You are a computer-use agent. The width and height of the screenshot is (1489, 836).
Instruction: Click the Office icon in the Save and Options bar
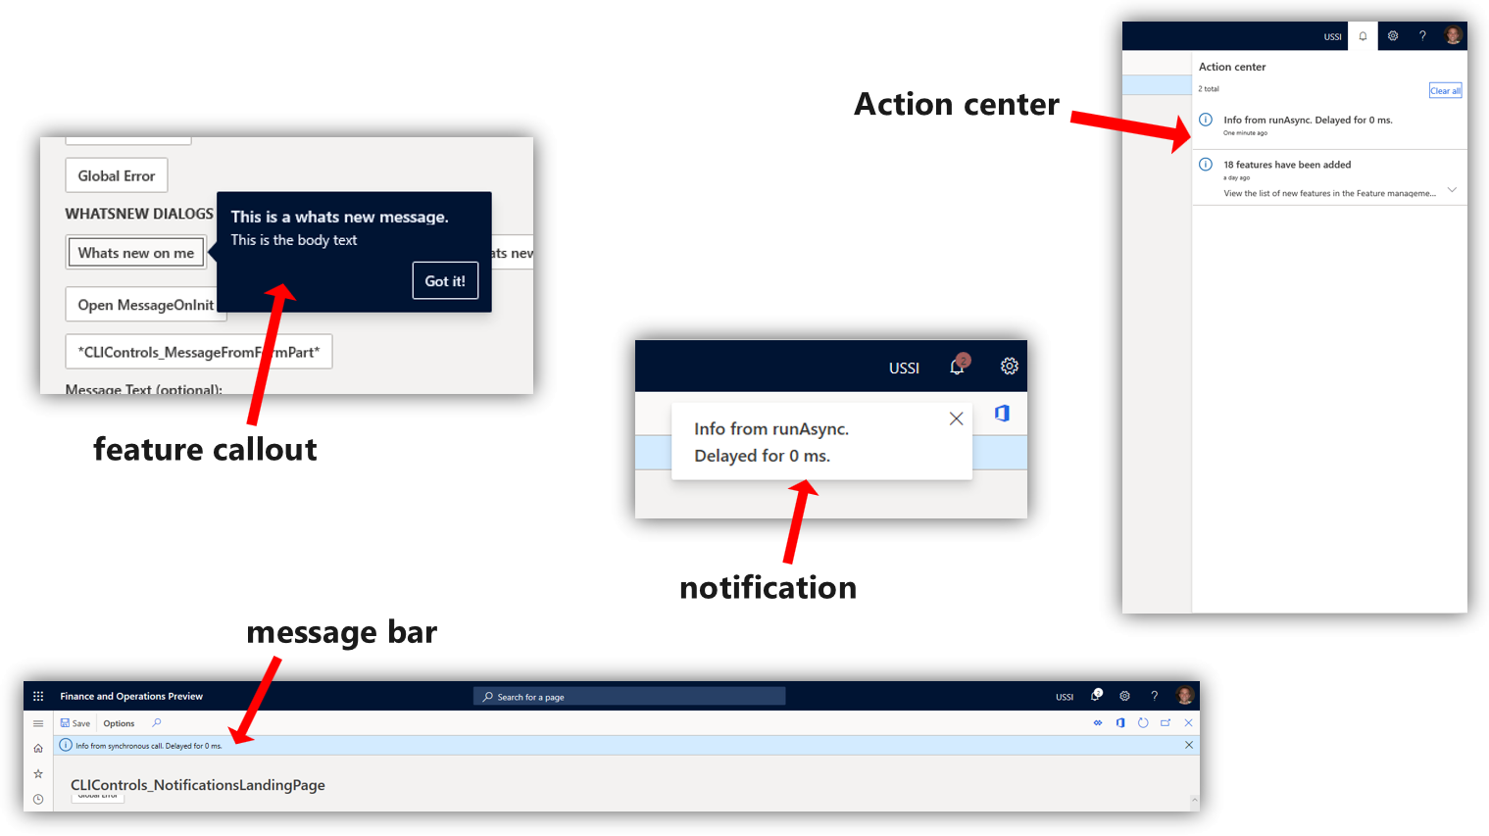click(1120, 723)
